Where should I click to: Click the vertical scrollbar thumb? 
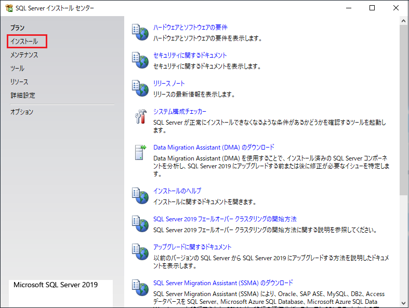click(x=403, y=110)
